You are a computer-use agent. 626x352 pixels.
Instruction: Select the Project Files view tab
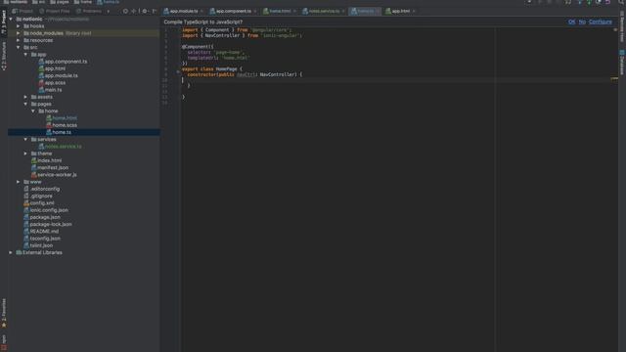[x=55, y=11]
